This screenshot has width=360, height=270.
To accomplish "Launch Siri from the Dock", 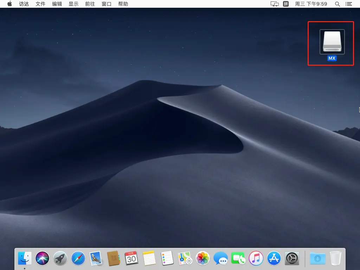I will tap(42, 258).
